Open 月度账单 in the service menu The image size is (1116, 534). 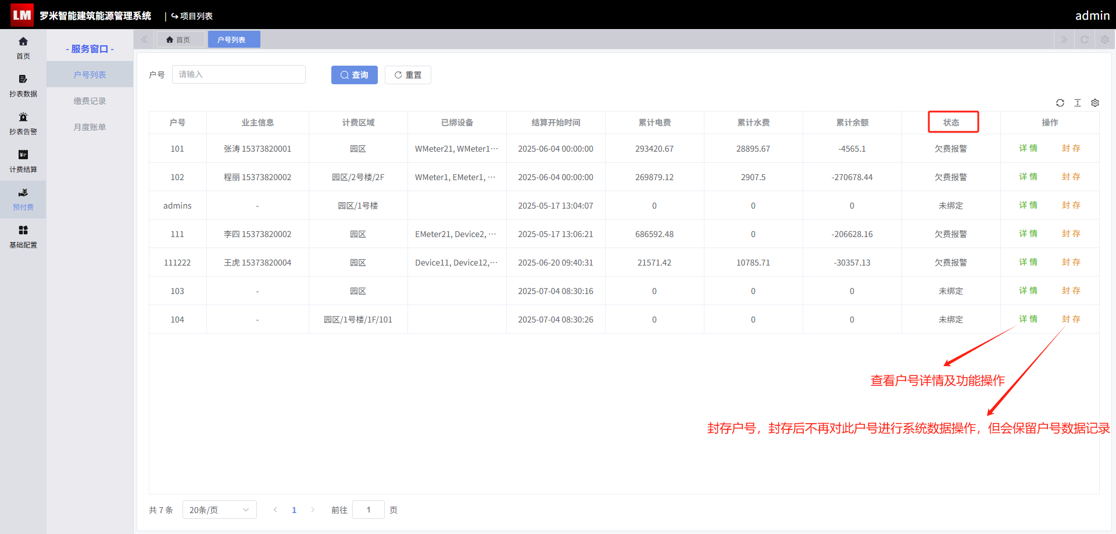[x=90, y=127]
